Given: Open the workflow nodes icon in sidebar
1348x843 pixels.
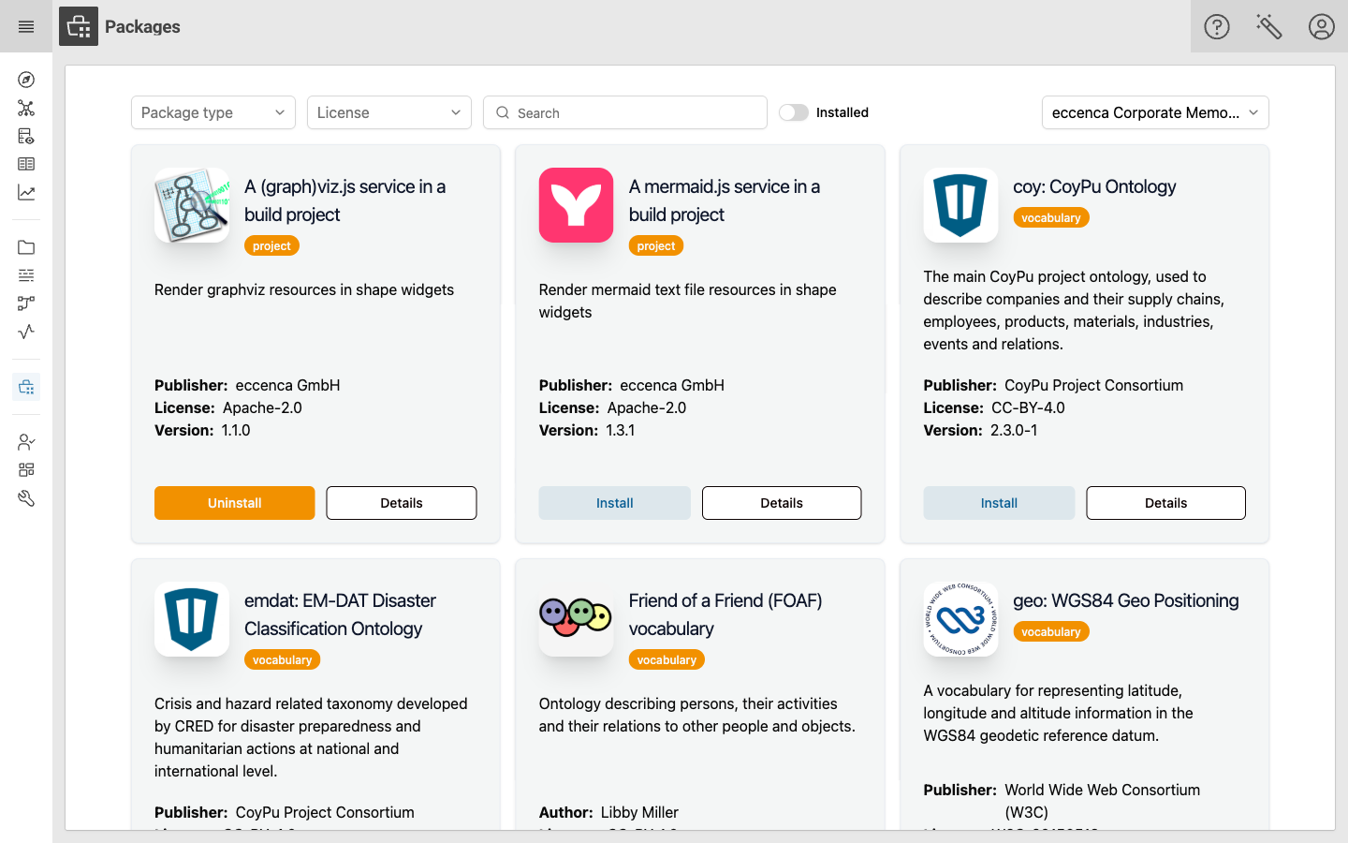Looking at the screenshot, I should pyautogui.click(x=26, y=303).
